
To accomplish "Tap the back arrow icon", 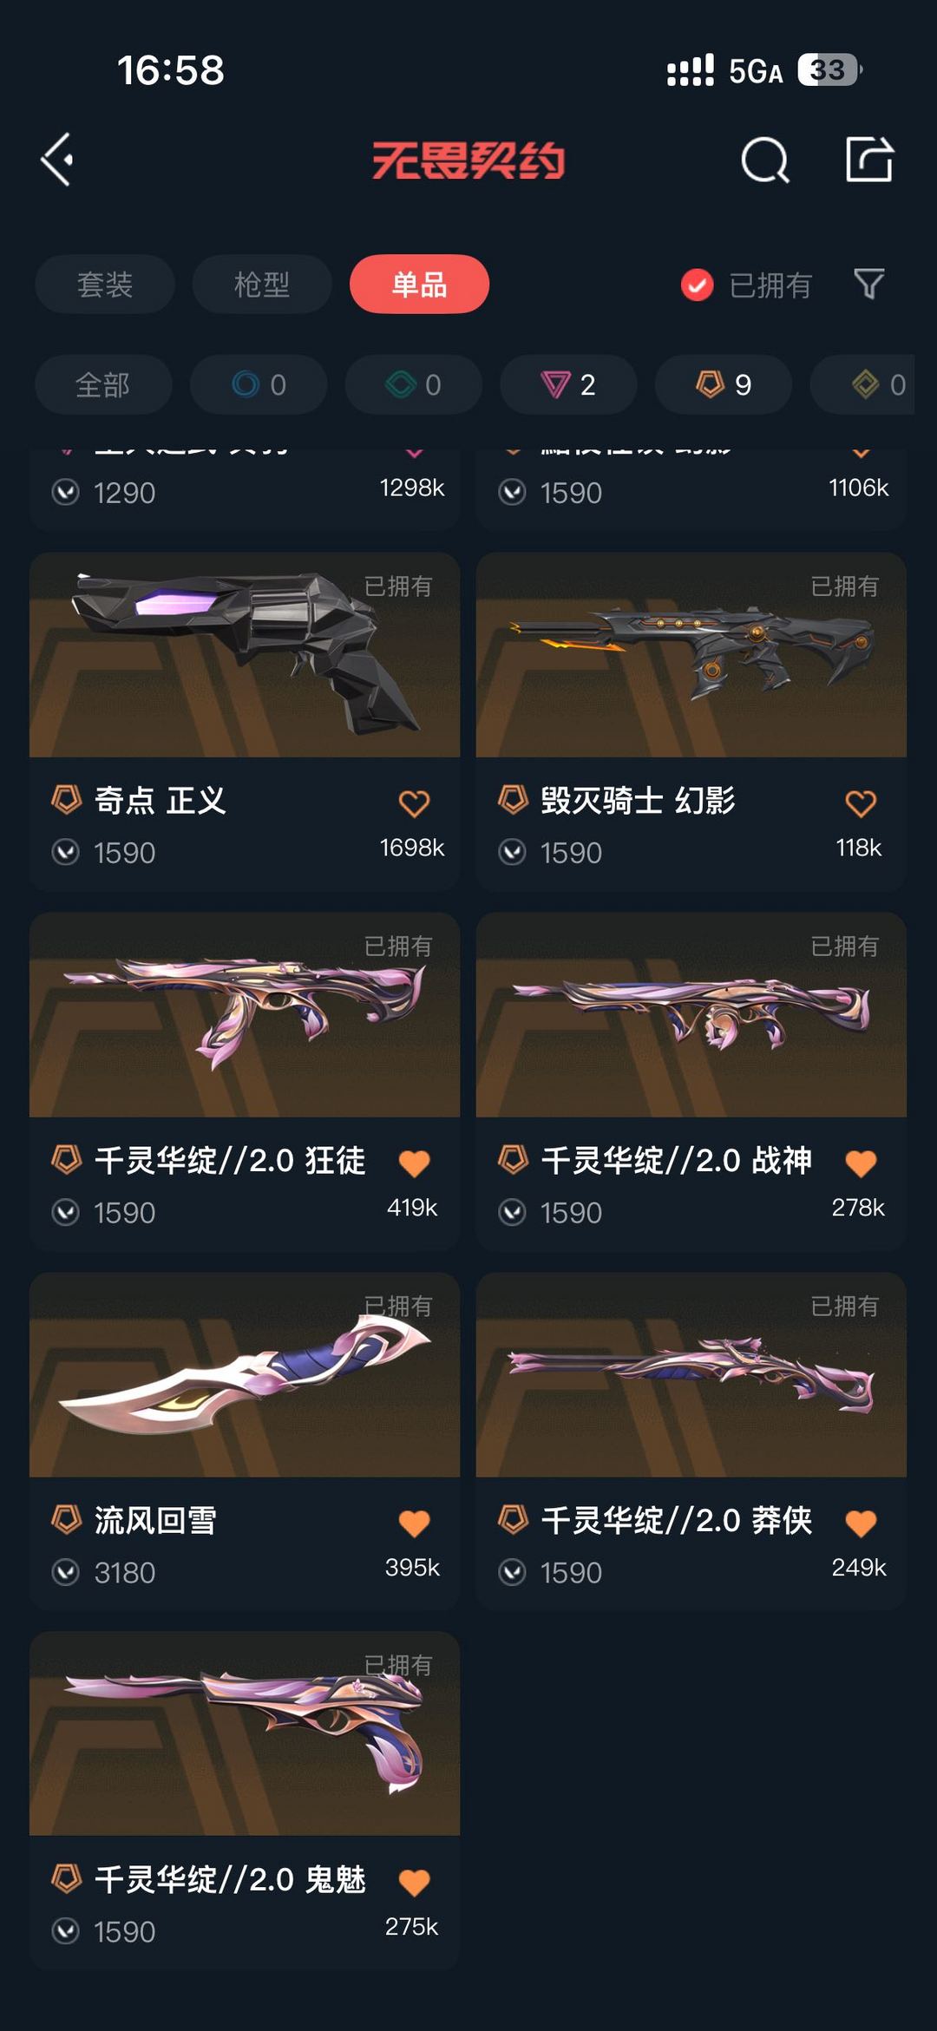I will [57, 160].
